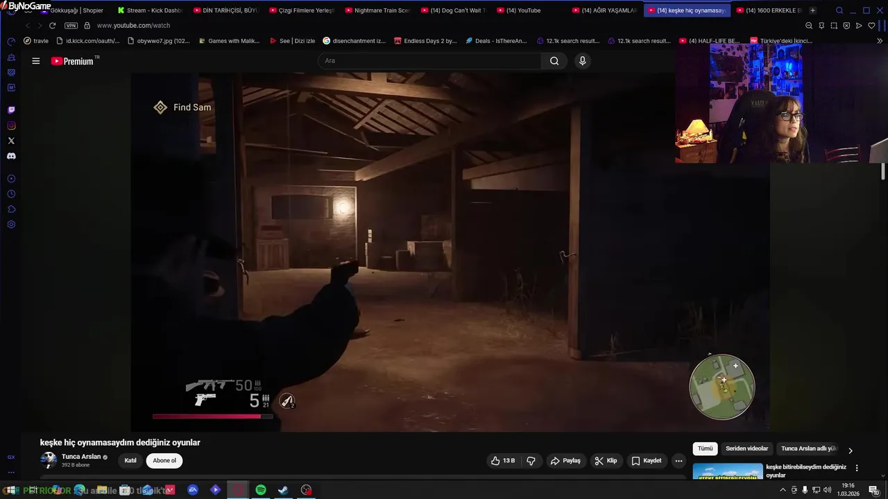Like the video with thumbs-up 13 B

click(x=503, y=461)
